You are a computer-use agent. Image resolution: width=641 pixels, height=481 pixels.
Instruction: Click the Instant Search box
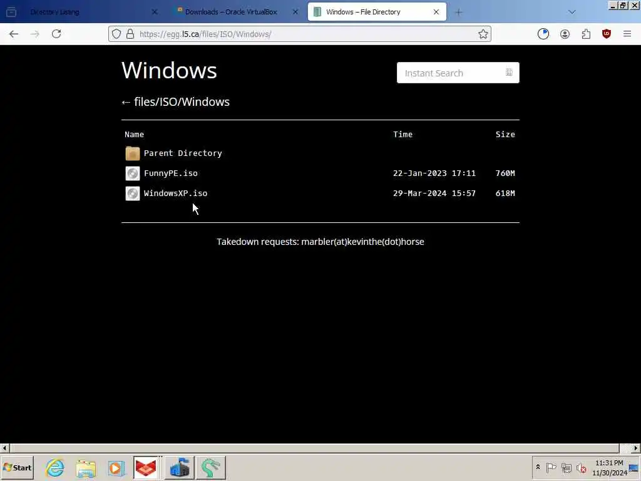[458, 73]
